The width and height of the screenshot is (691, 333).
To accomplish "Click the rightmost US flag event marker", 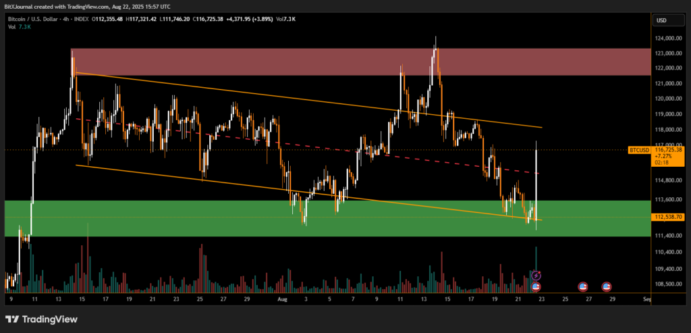I will click(606, 286).
